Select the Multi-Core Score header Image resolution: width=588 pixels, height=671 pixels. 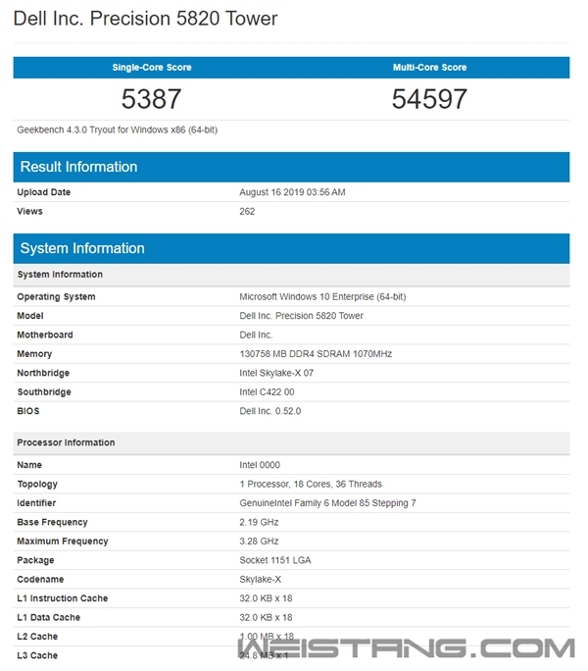(429, 68)
